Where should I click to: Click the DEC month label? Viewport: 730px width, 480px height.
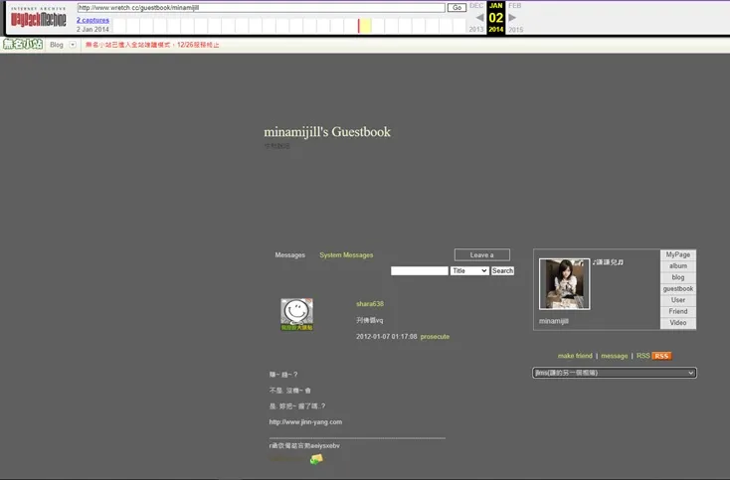476,6
